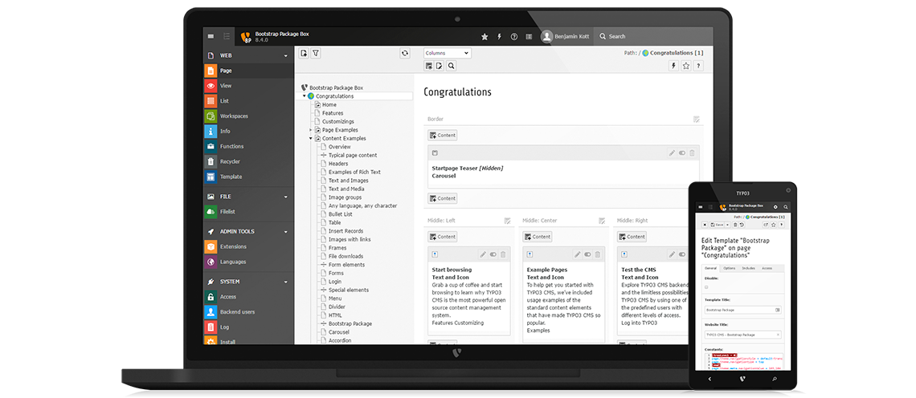The width and height of the screenshot is (916, 398).
Task: Open the Columns dropdown
Action: pyautogui.click(x=447, y=53)
